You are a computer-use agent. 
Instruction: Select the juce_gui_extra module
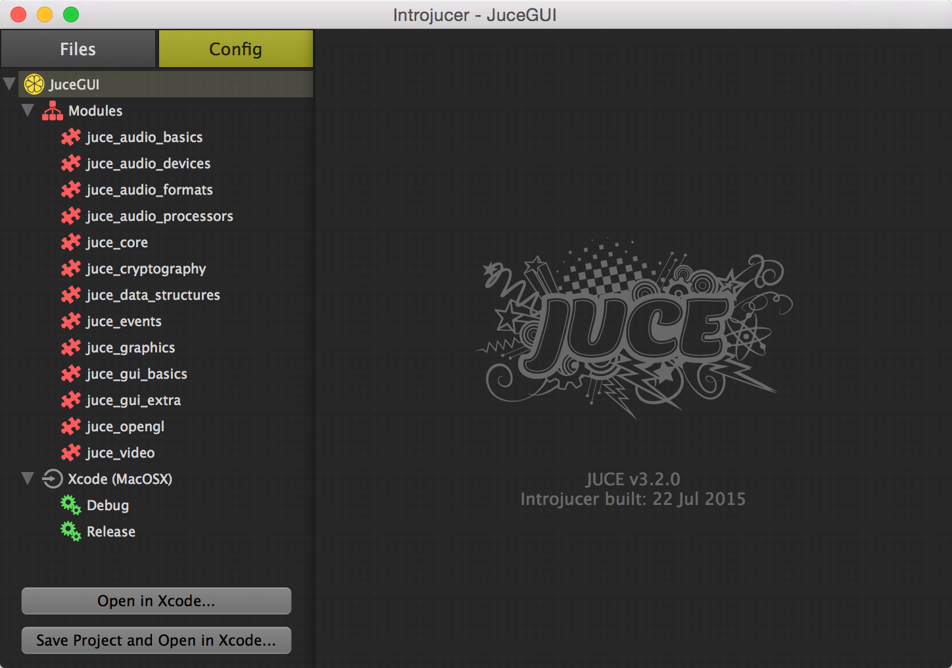pos(133,400)
